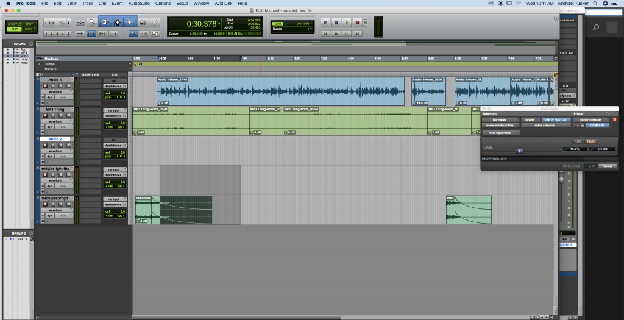
Task: Click the Render button
Action: tap(607, 166)
